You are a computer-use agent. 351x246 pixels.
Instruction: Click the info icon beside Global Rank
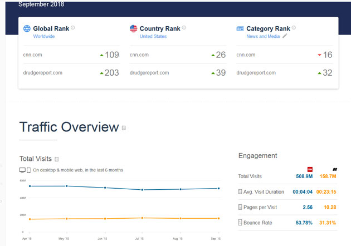[72, 28]
